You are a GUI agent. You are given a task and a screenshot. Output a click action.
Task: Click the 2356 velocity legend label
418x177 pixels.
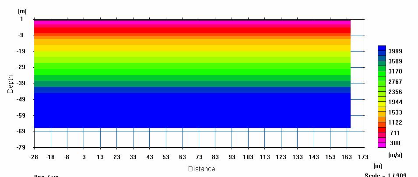pos(395,92)
